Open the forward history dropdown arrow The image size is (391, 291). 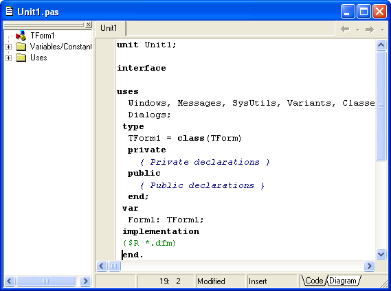click(x=382, y=30)
